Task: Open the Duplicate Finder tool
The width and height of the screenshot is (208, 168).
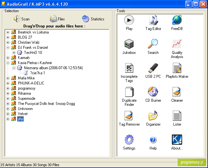Action: (129, 97)
